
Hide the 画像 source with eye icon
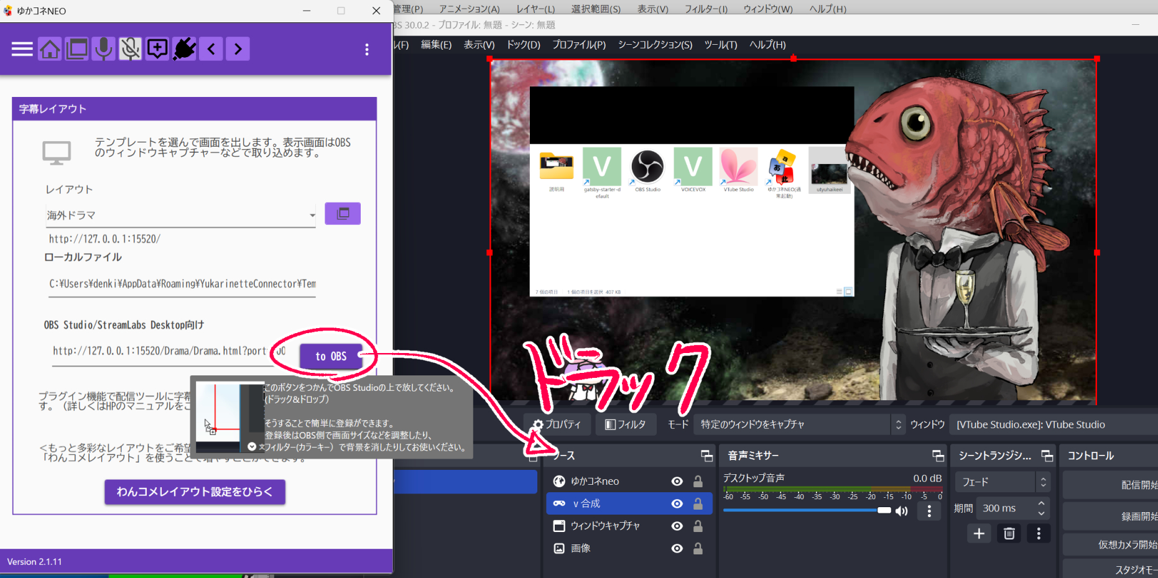(x=677, y=548)
